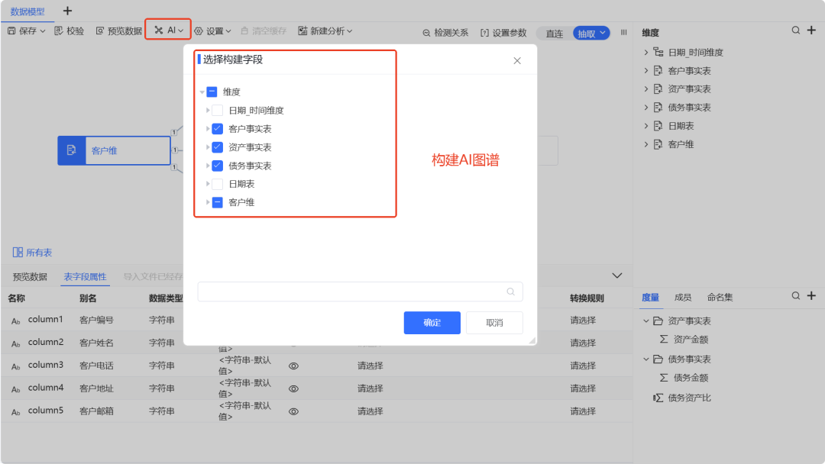This screenshot has width=825, height=464.
Task: Expand 客户维 in the right 维度 panel
Action: (x=645, y=143)
